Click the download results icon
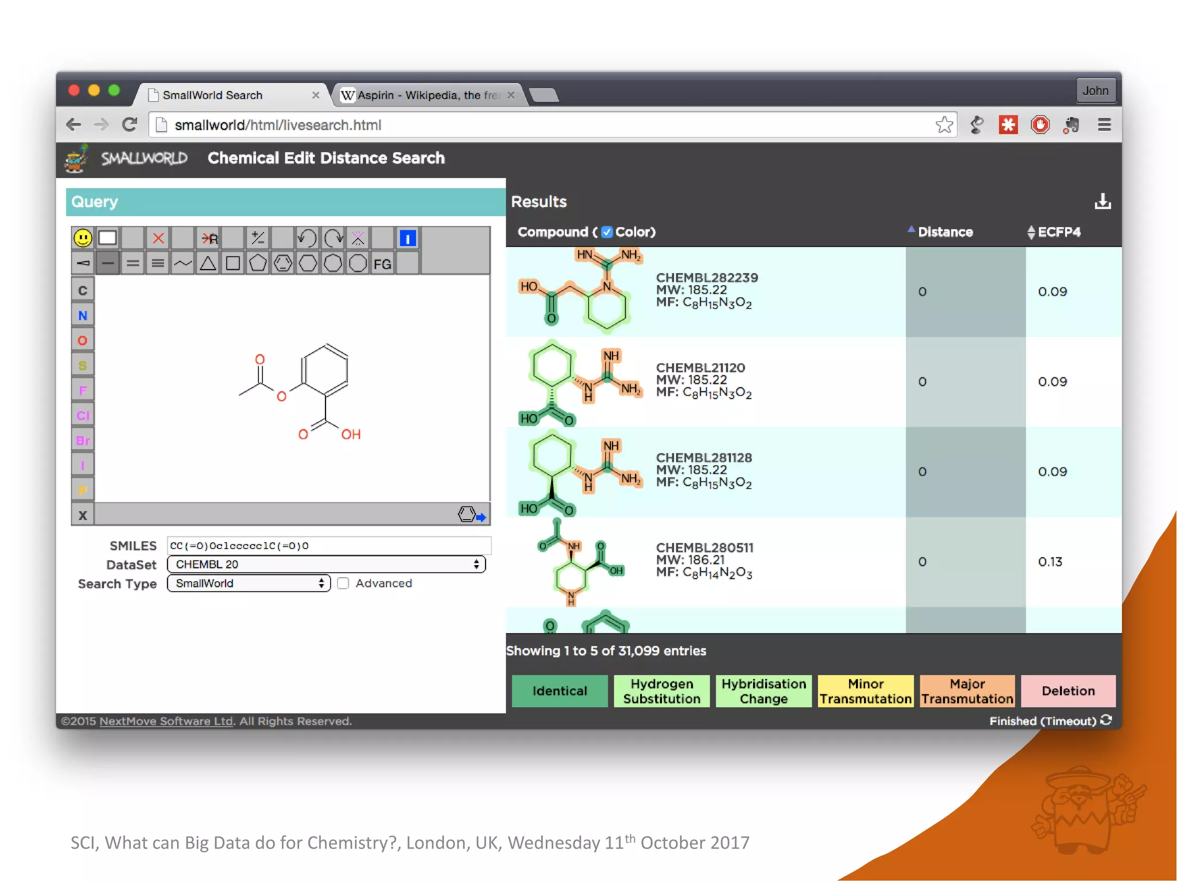 point(1102,202)
